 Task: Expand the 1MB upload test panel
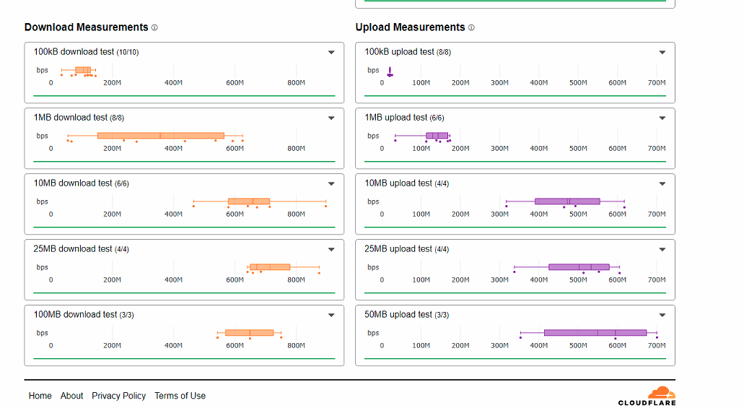point(662,118)
